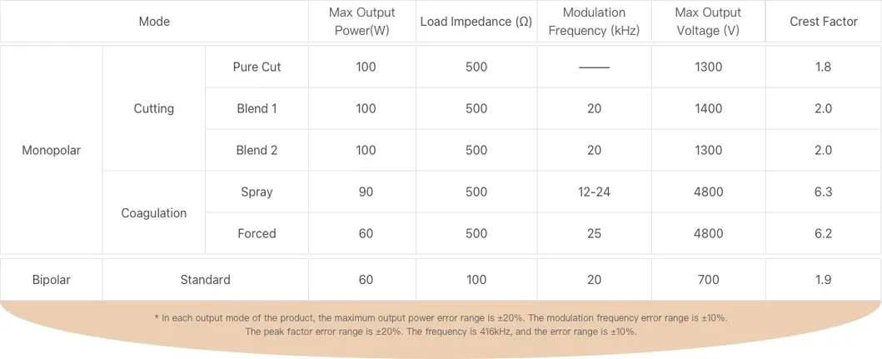The image size is (882, 359).
Task: Click the Mode column header
Action: [154, 22]
